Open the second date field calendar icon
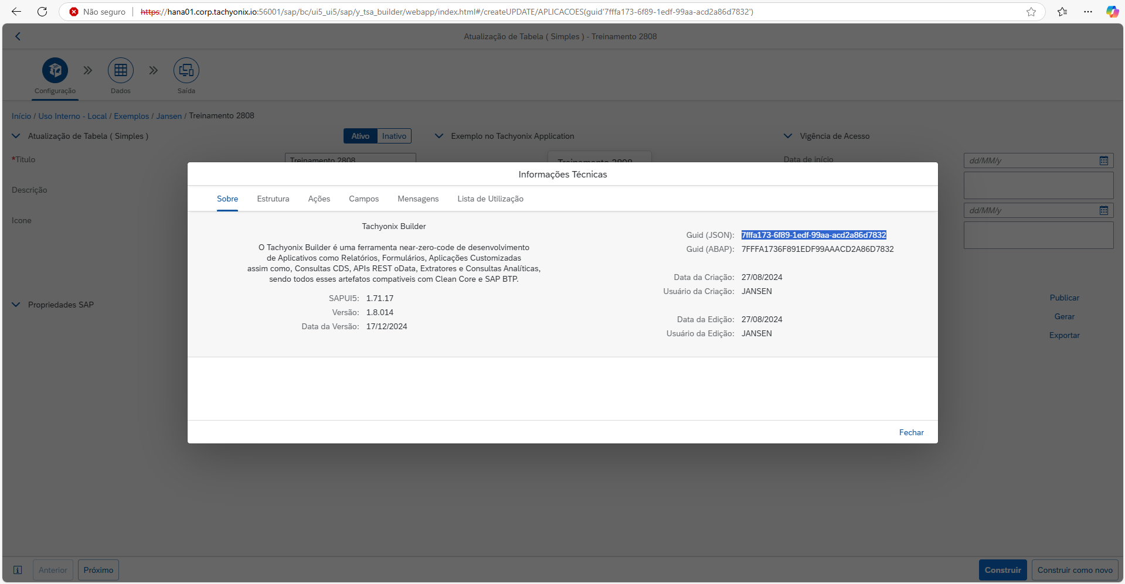The image size is (1125, 584). click(1104, 210)
